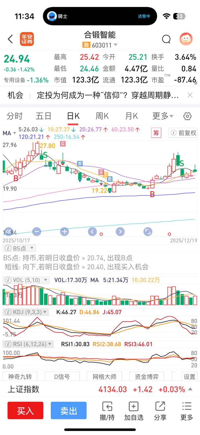200x435 pixels.
Task: Select D信号 indicator button
Action: (x=62, y=377)
